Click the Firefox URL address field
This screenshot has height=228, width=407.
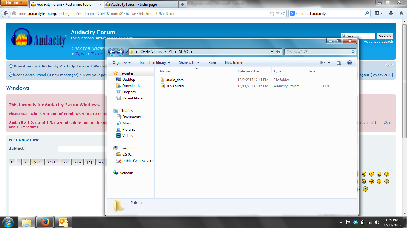point(142,14)
